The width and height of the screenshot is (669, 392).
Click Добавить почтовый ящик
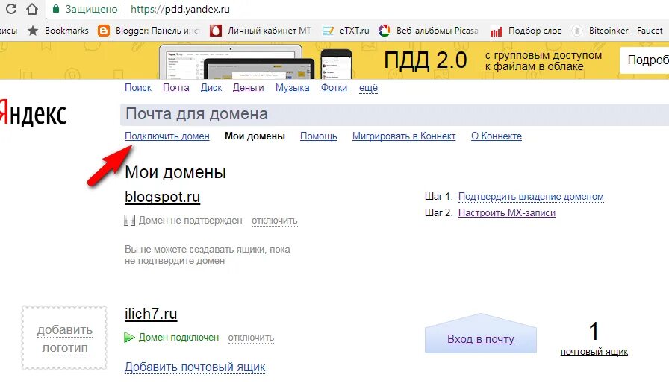coord(195,367)
